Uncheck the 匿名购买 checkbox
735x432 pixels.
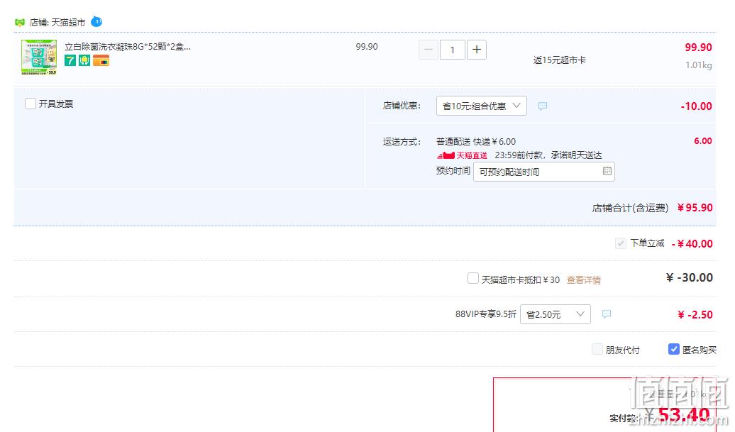[673, 349]
